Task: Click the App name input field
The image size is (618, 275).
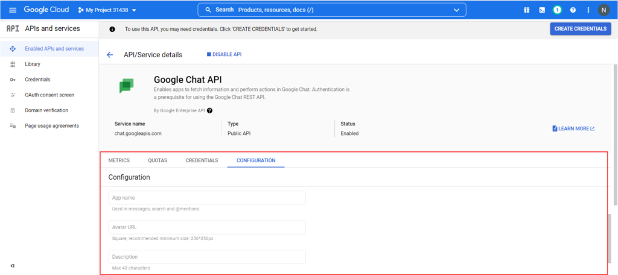Action: [x=207, y=198]
